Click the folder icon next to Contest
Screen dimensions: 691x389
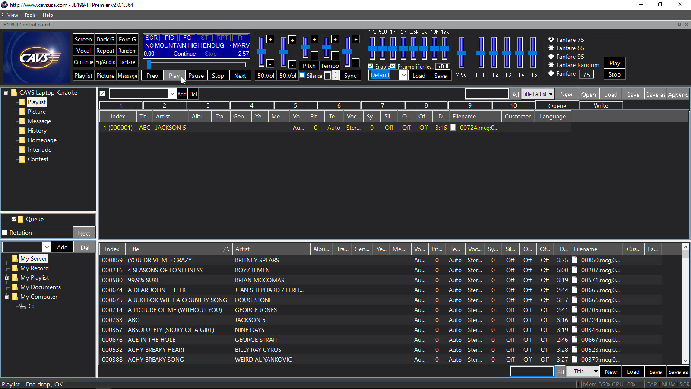click(x=22, y=159)
